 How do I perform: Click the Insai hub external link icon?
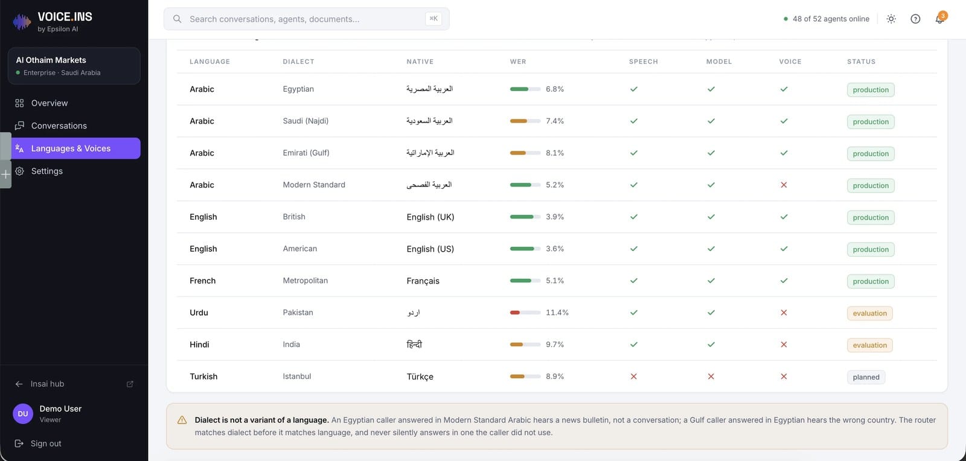click(130, 384)
